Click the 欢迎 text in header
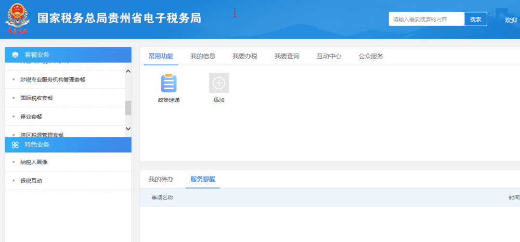 click(511, 20)
